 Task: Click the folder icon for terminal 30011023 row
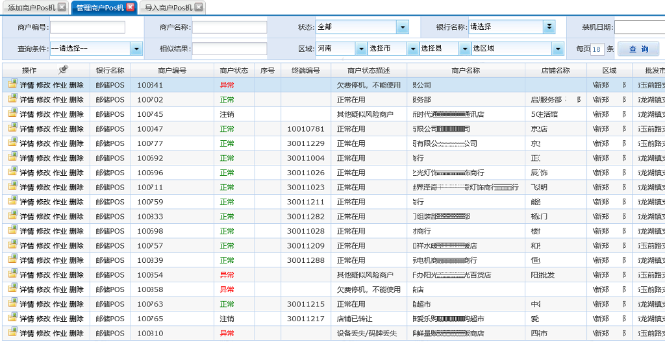(x=12, y=186)
